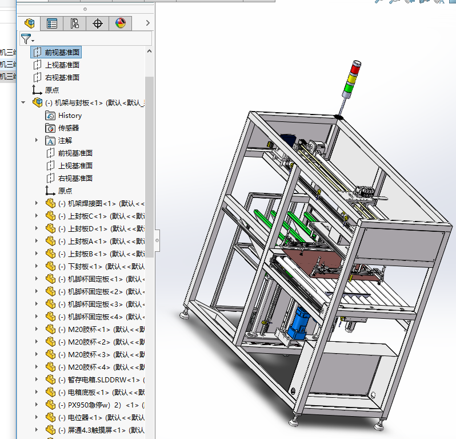Click into the feature tree filter field
Screen dimensions: 456x439
click(x=86, y=38)
